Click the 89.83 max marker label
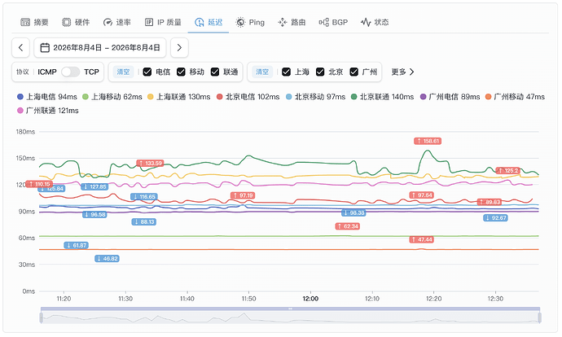Screen dimensions: 562x337 490,202
